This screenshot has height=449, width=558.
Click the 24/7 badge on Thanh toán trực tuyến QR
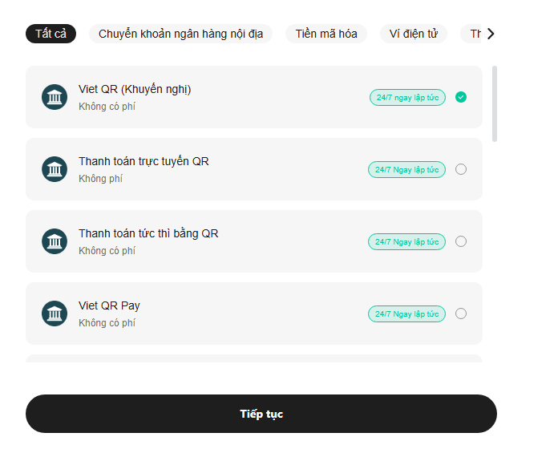pos(406,169)
